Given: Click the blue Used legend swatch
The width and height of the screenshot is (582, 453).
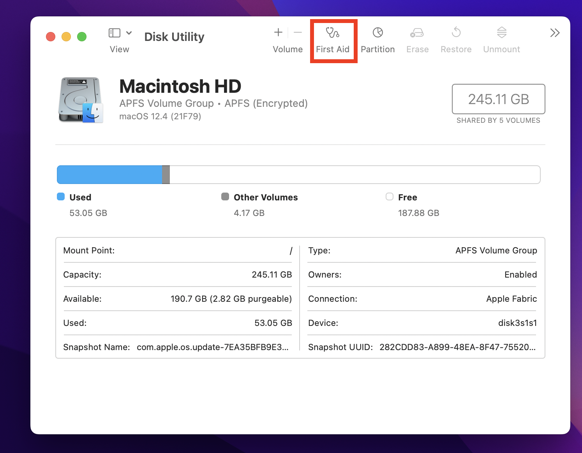Looking at the screenshot, I should pyautogui.click(x=61, y=196).
